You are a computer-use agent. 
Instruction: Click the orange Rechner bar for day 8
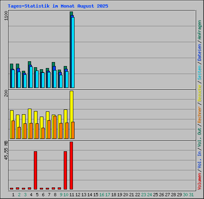[55, 127]
